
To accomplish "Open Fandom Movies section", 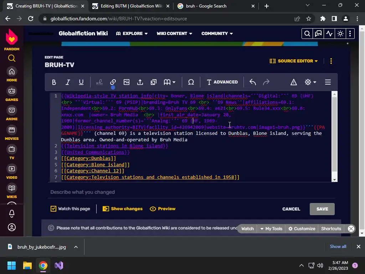I will coord(12,133).
